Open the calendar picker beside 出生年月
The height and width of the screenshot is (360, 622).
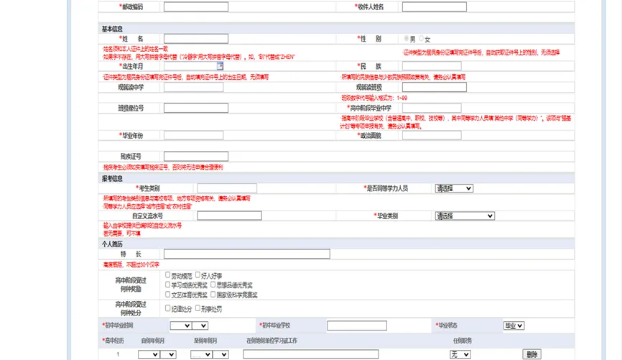221,66
